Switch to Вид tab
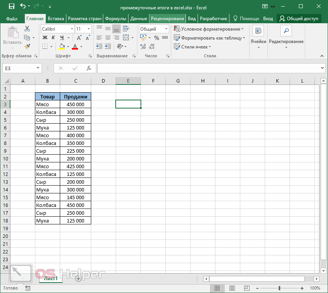This screenshot has height=293, width=328. 192,19
